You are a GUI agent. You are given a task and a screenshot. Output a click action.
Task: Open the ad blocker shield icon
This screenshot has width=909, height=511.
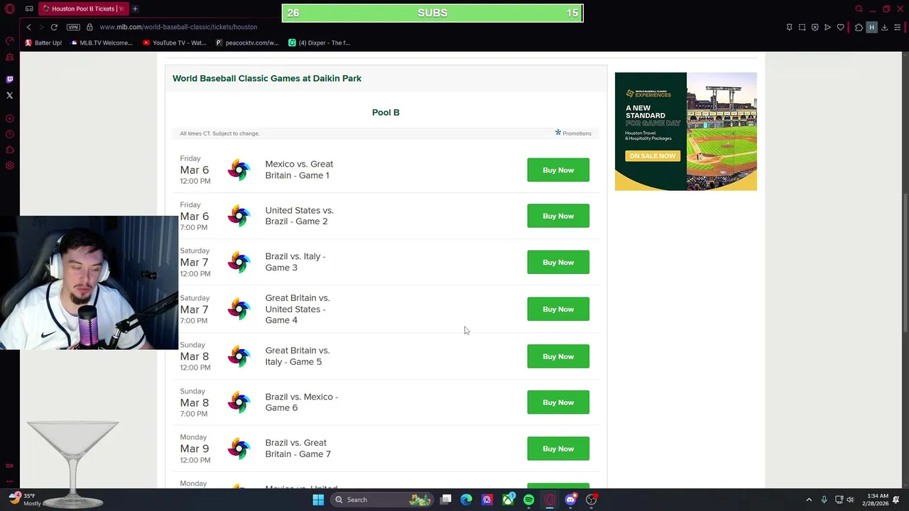[815, 27]
